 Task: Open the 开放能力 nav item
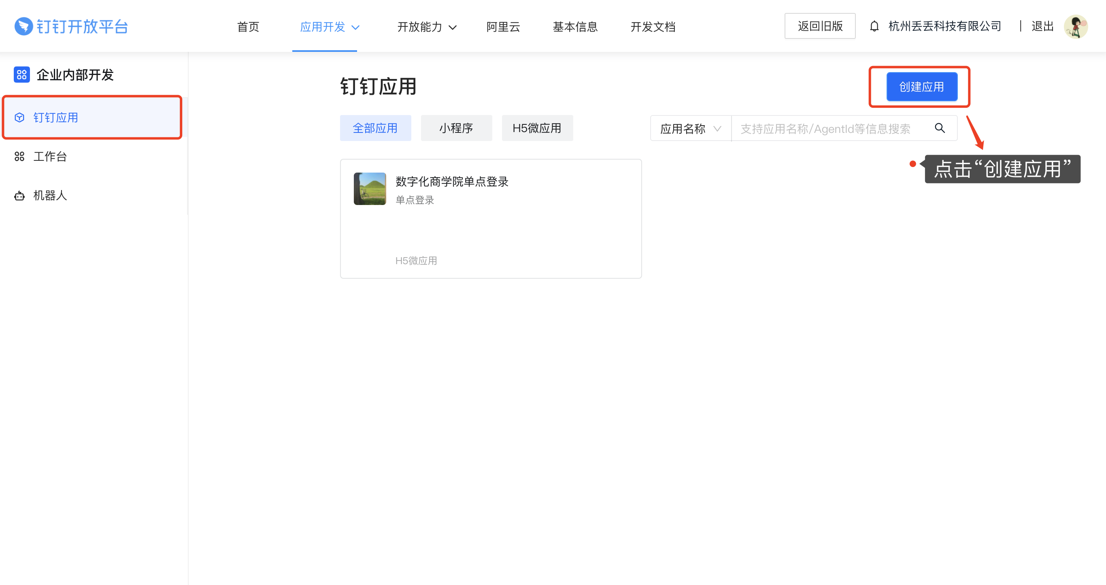419,27
